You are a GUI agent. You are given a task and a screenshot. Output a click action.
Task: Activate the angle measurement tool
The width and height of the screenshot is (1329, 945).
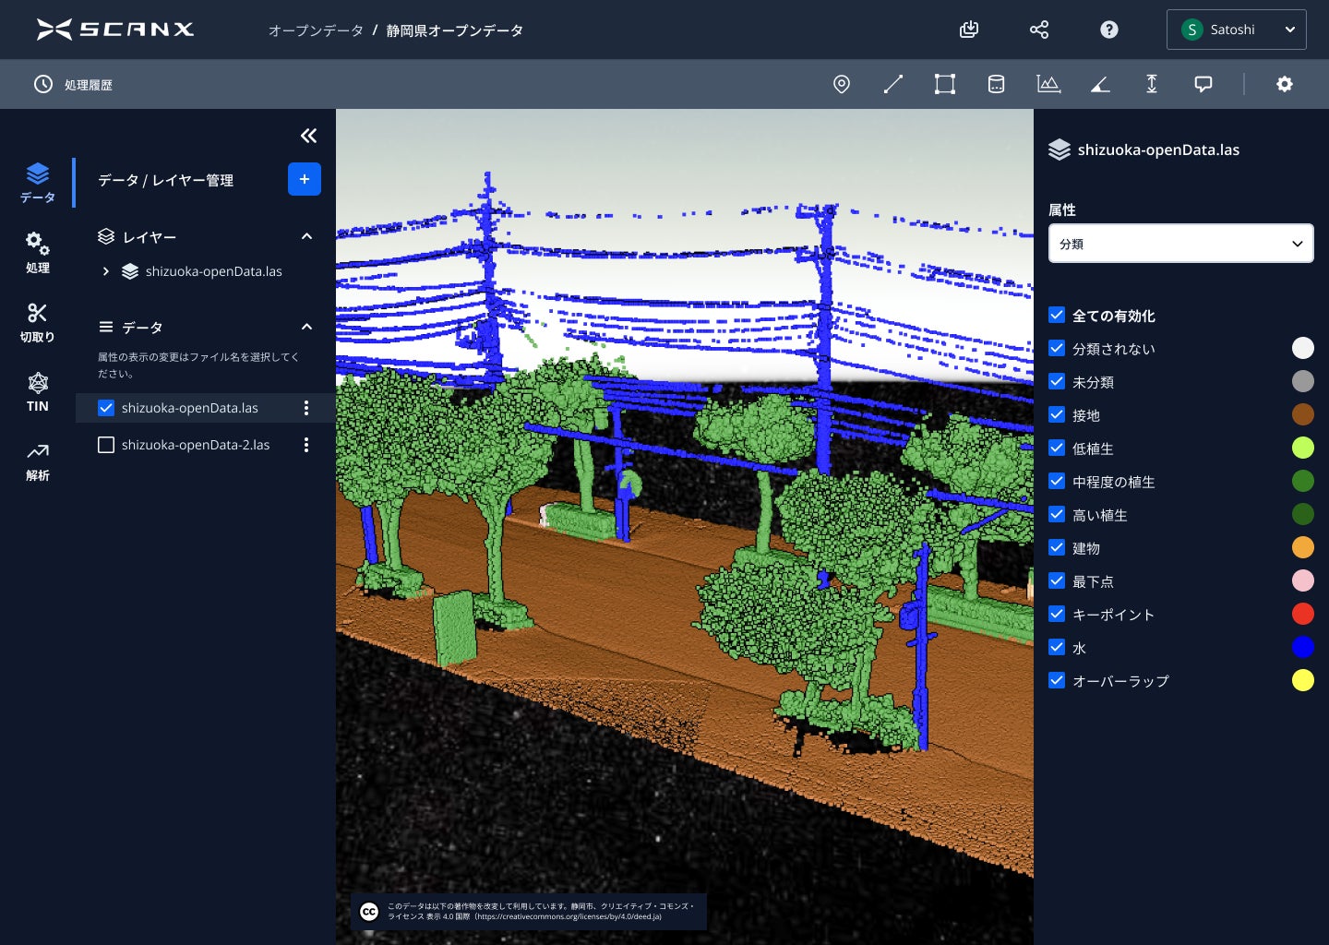click(1100, 84)
